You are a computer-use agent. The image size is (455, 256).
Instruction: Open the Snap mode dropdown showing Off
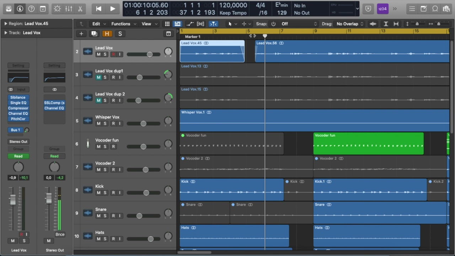298,24
